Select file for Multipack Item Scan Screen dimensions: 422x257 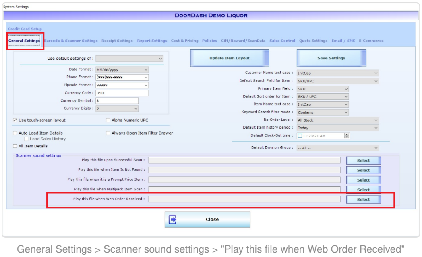[x=363, y=190]
